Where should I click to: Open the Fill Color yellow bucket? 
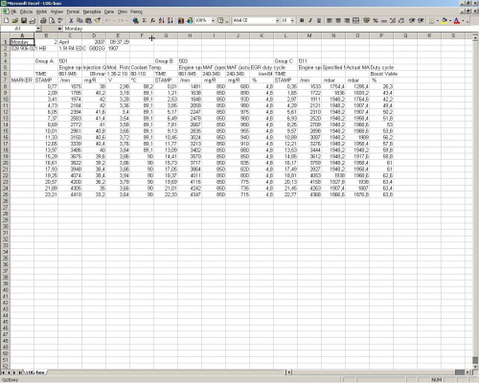[x=444, y=21]
